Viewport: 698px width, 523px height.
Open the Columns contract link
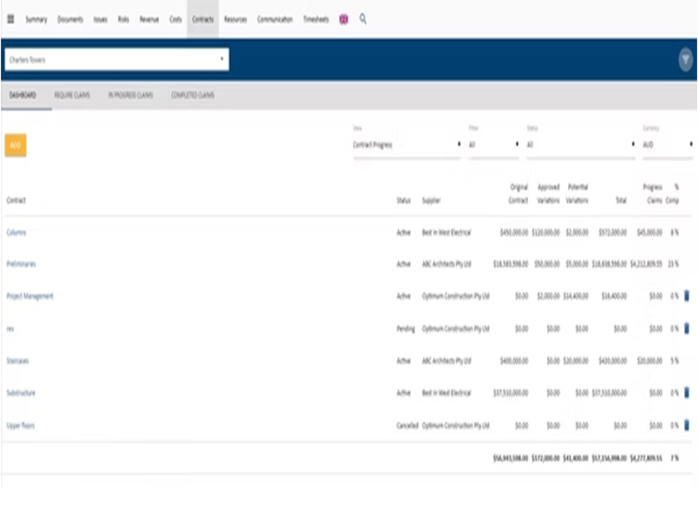pos(16,233)
